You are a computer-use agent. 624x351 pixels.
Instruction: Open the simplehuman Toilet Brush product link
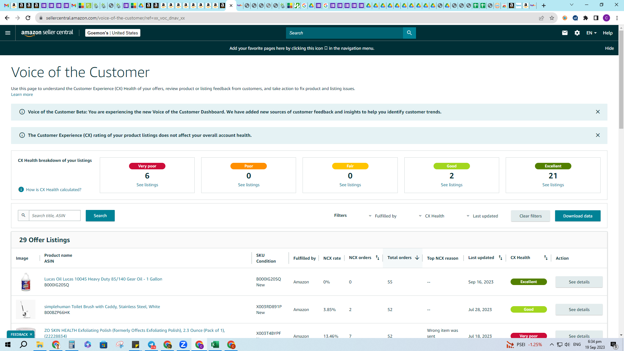click(x=102, y=306)
